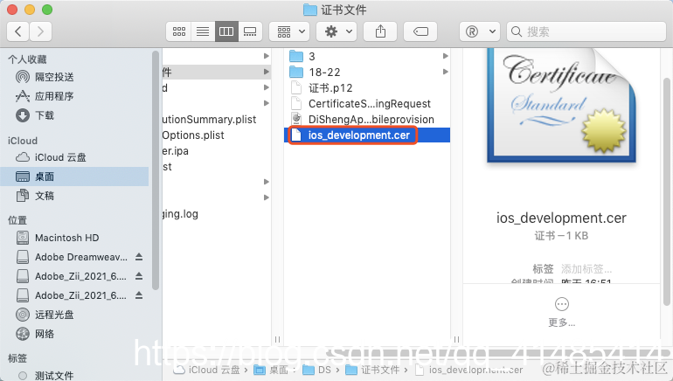Open Remote Disc (远程光盘) in sidebar
673x381 pixels.
(x=45, y=315)
